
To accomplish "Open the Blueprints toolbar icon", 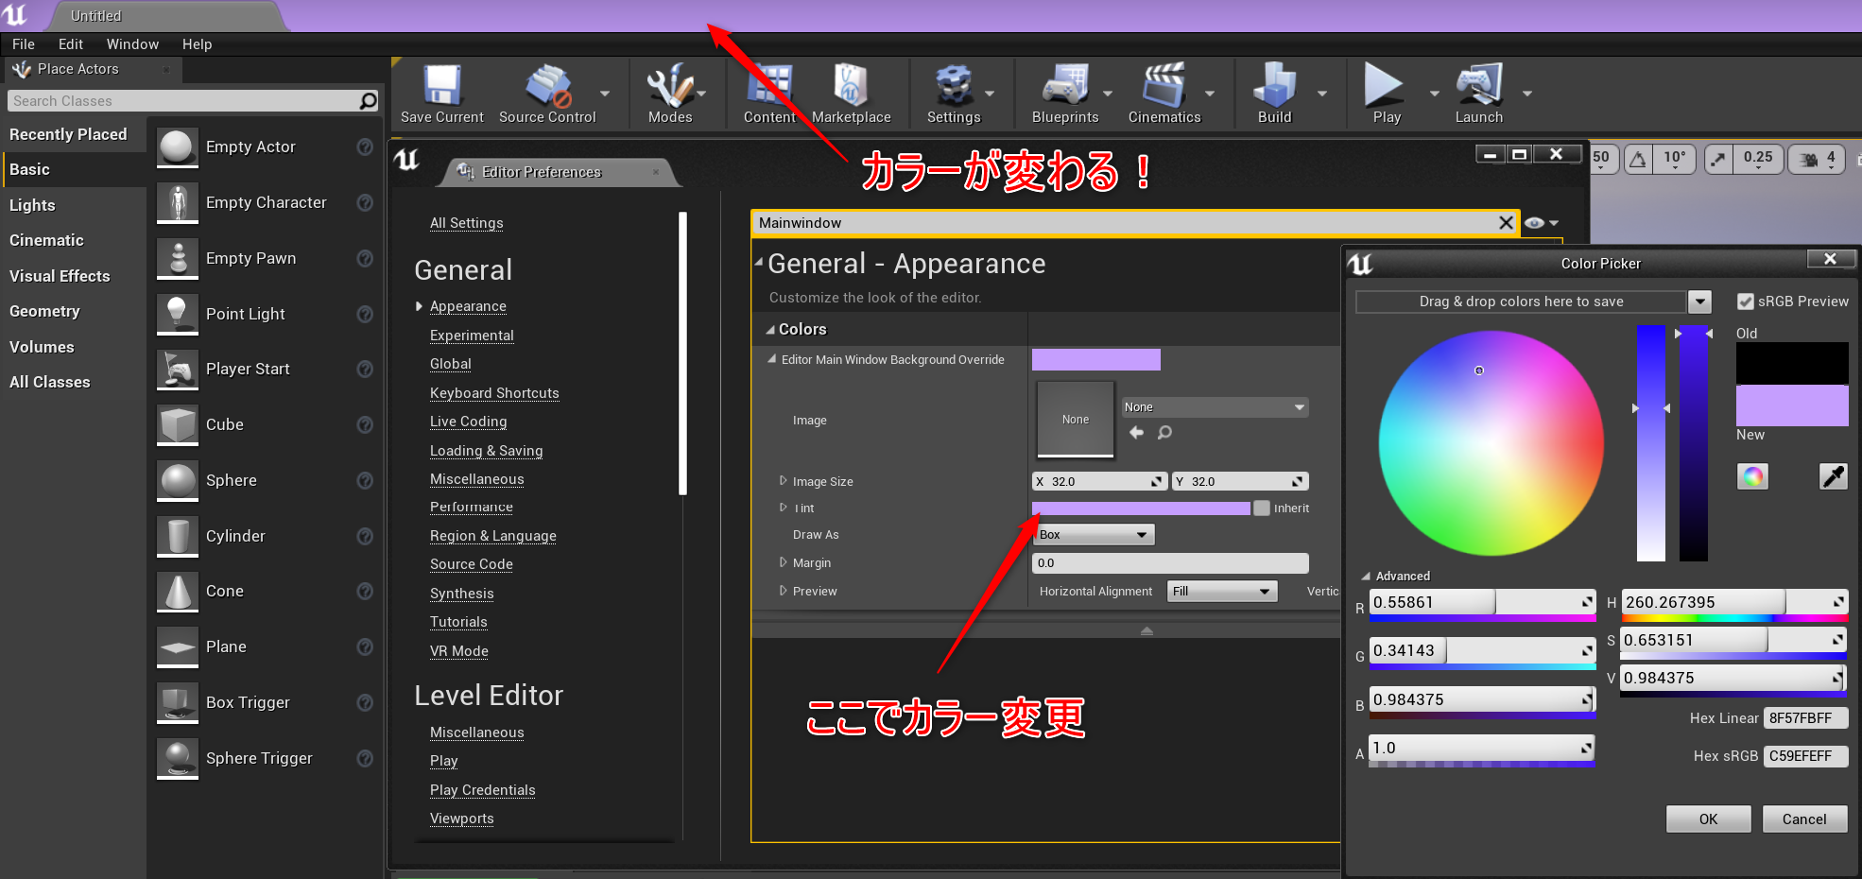I will (x=1065, y=85).
